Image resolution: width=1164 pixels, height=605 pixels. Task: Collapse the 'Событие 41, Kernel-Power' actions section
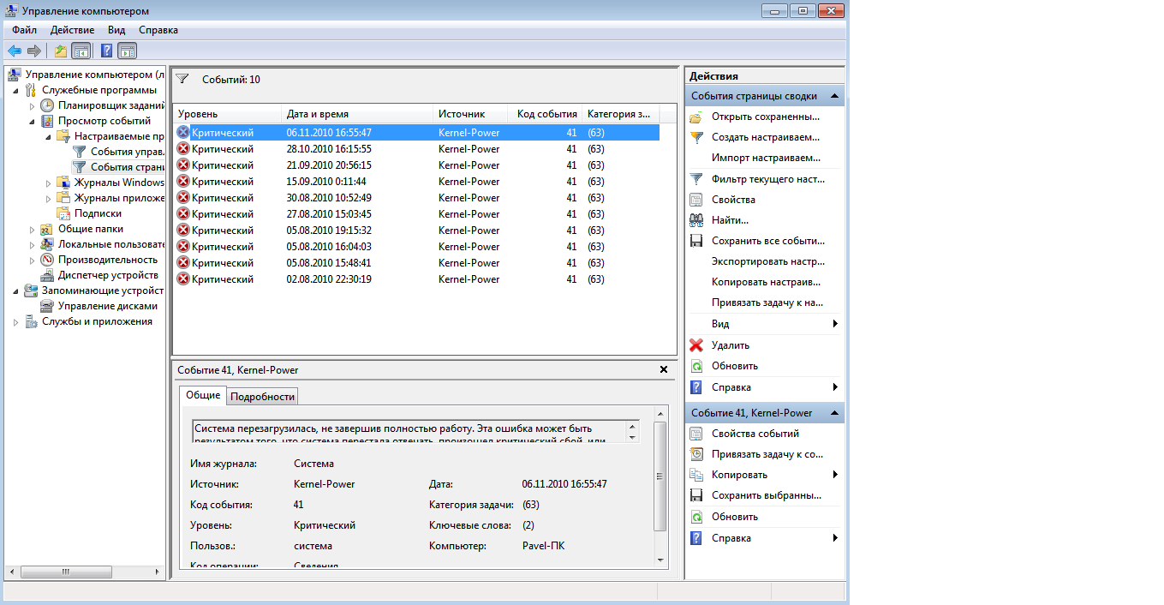[834, 413]
